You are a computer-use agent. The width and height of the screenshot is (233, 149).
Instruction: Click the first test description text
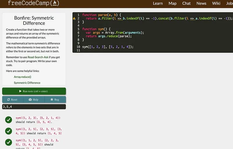pos(38,120)
